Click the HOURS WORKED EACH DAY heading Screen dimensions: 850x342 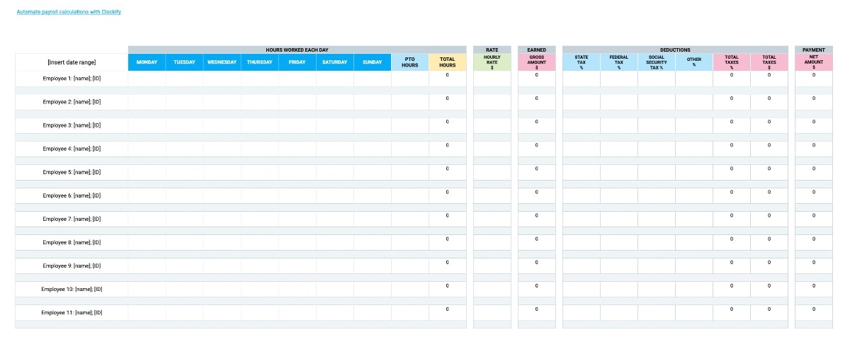(297, 50)
